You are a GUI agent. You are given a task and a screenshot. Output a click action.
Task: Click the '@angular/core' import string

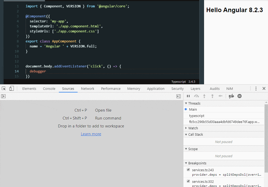[112, 6]
